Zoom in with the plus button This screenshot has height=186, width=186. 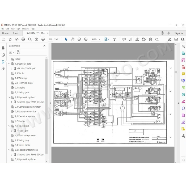[x=86, y=39]
